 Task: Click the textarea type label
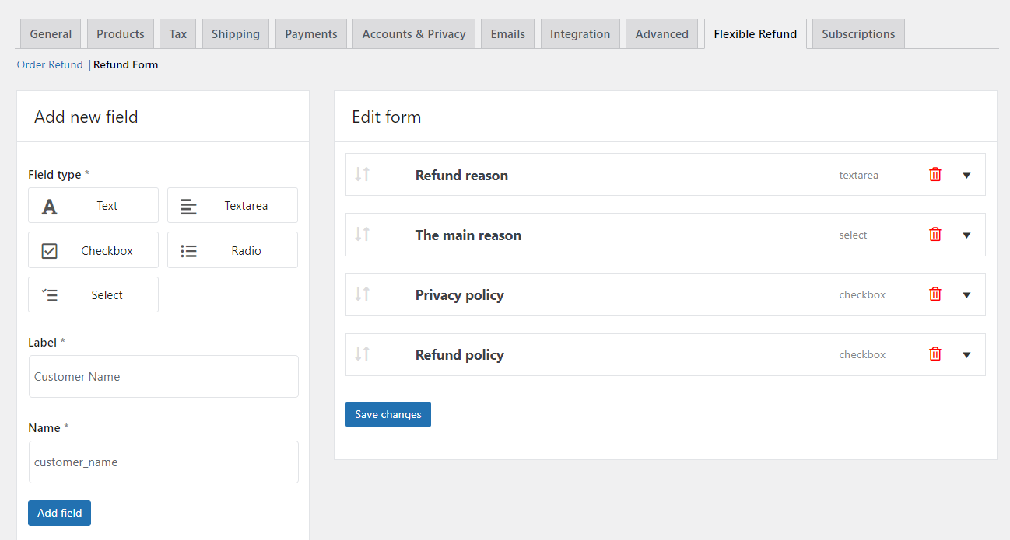[x=859, y=176]
